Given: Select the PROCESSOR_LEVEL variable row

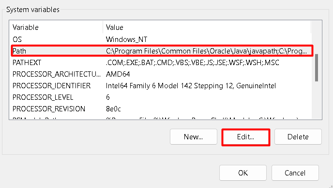Looking at the screenshot, I should point(160,97).
